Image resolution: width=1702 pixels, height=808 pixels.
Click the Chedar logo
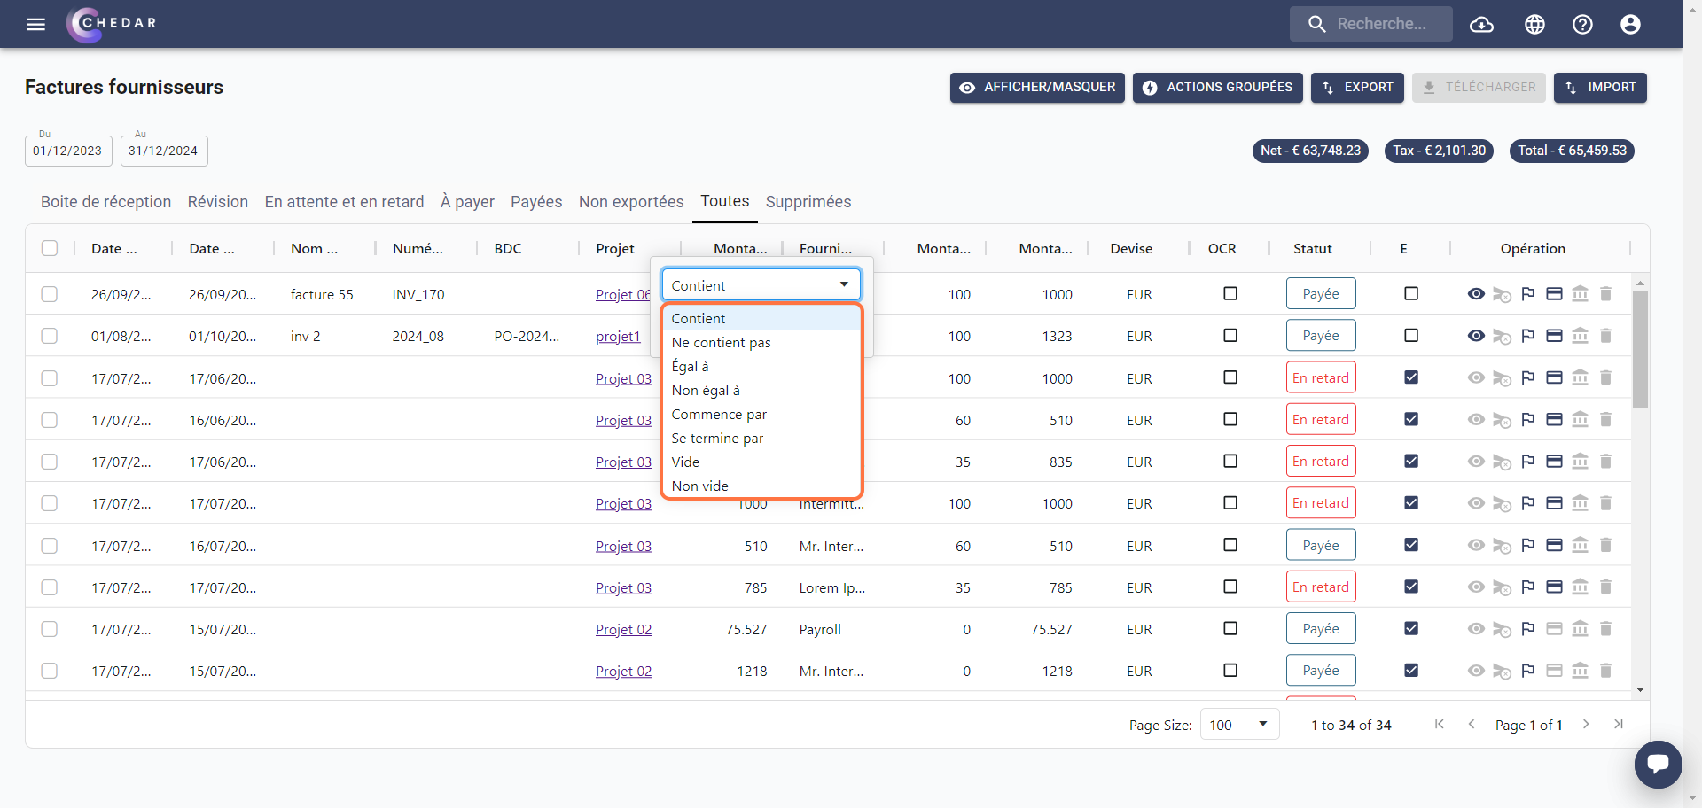coord(112,24)
